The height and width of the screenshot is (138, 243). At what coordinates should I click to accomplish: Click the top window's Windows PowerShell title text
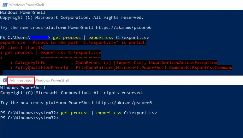(27, 5)
